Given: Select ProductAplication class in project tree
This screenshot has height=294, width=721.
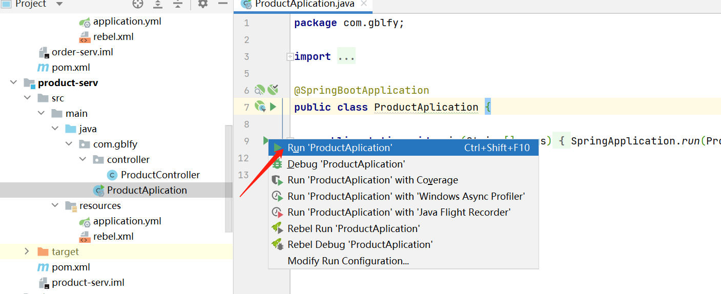Looking at the screenshot, I should pos(147,190).
